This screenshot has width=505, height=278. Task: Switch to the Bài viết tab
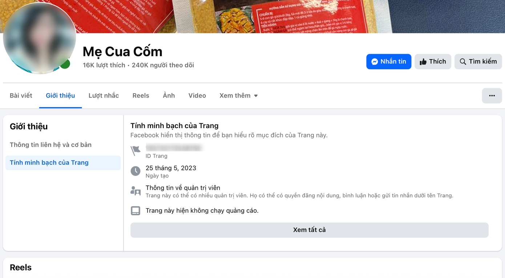point(21,96)
